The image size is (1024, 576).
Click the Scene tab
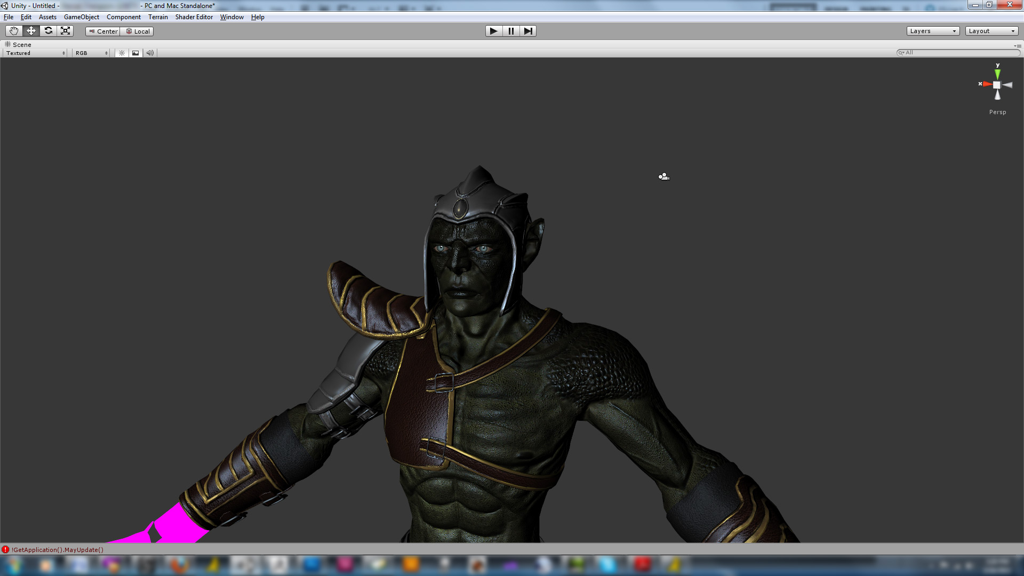point(18,44)
